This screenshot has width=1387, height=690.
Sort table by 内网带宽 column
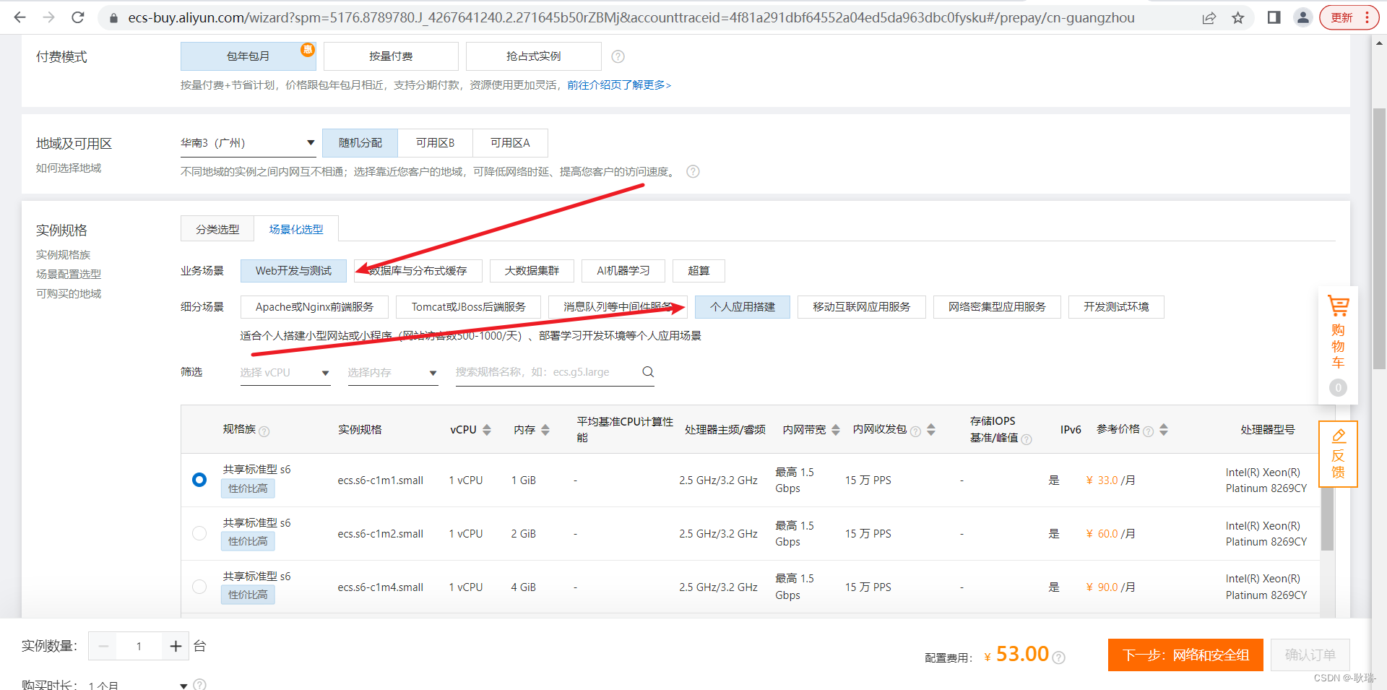836,430
